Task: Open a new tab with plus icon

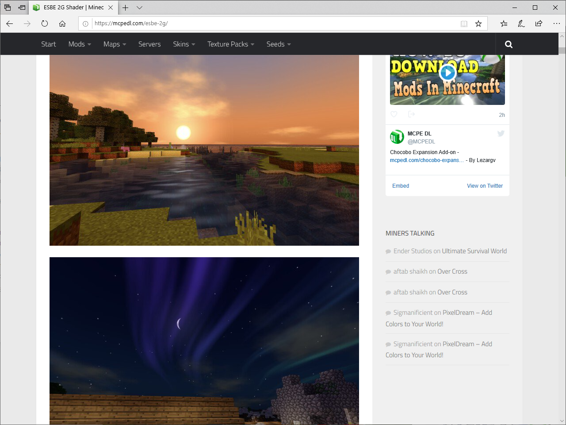Action: (x=126, y=8)
